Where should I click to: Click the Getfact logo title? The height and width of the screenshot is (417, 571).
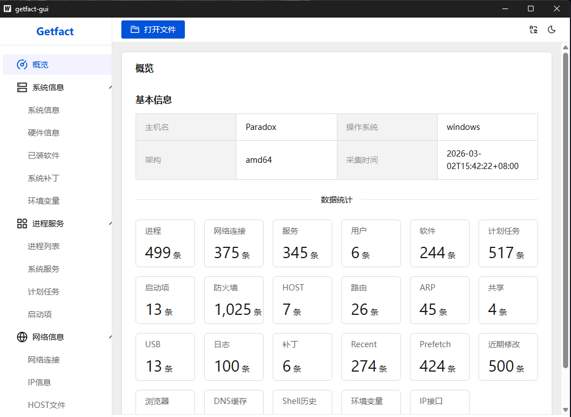[x=55, y=31]
